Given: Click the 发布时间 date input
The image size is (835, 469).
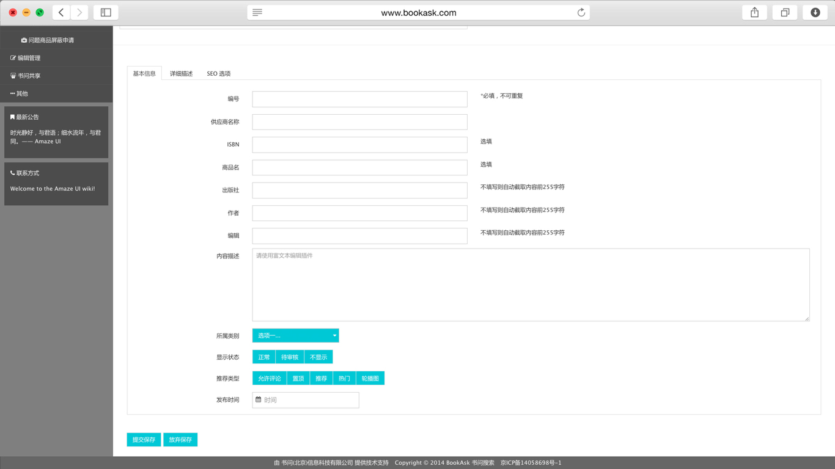Looking at the screenshot, I should [x=306, y=400].
